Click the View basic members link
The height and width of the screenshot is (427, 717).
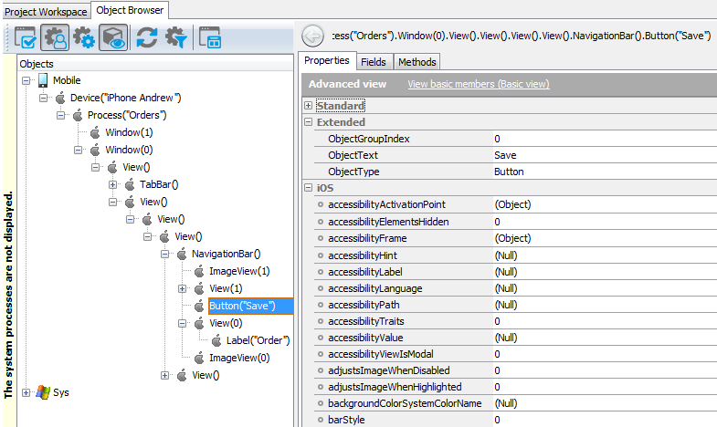coord(478,84)
